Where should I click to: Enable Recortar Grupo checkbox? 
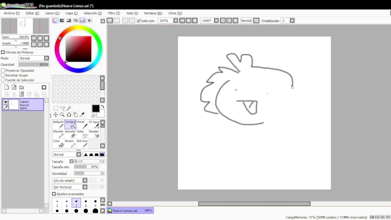(3, 75)
